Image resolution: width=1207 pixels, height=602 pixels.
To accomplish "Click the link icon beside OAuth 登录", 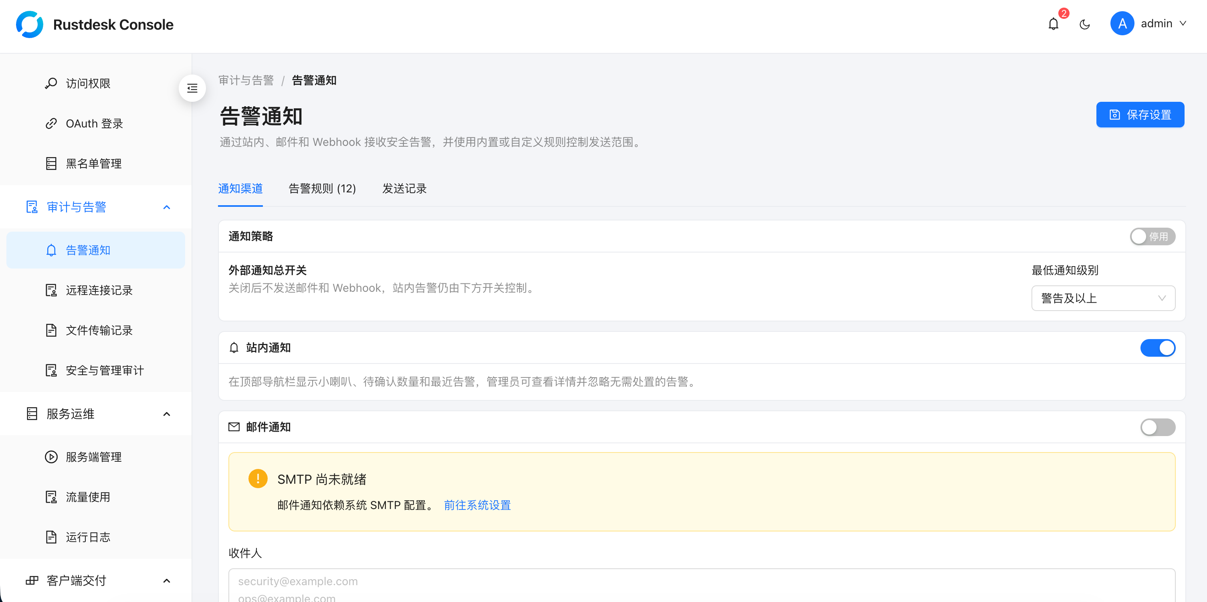I will click(x=51, y=124).
